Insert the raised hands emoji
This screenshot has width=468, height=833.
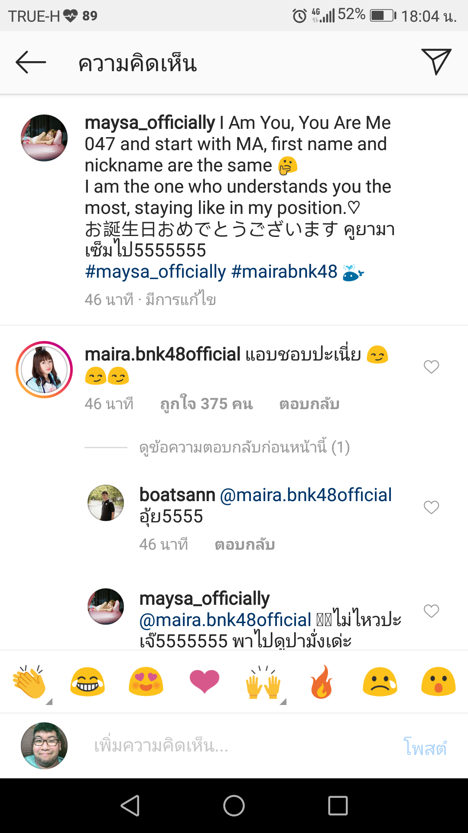(263, 682)
